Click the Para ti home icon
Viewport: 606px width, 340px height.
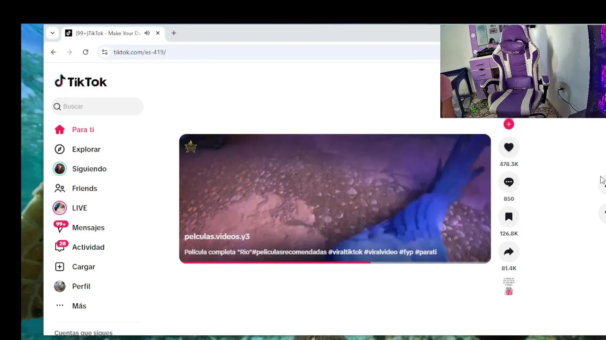(x=60, y=130)
